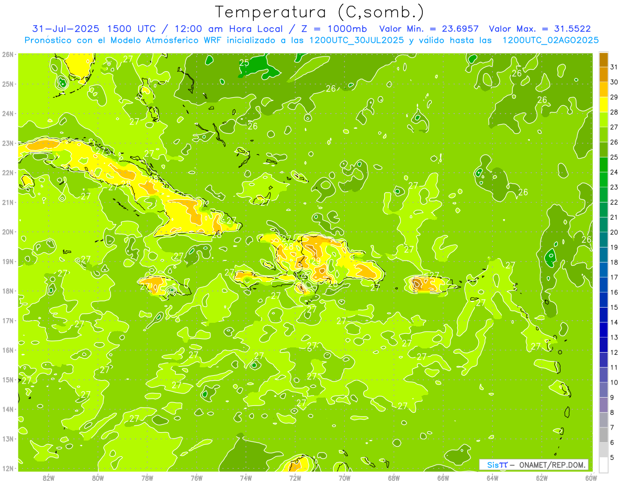
Task: Click the 80W longitude axis label
Action: (98, 478)
